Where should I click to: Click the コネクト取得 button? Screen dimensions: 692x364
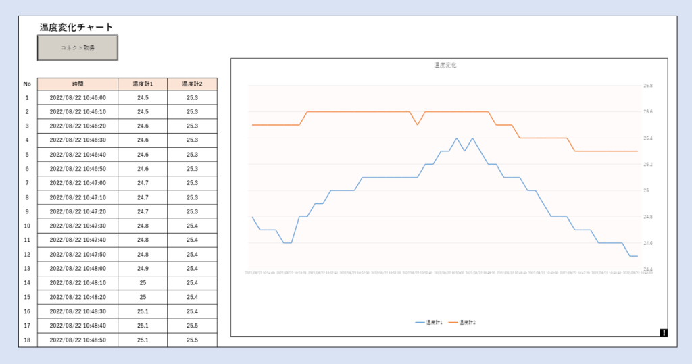point(78,48)
